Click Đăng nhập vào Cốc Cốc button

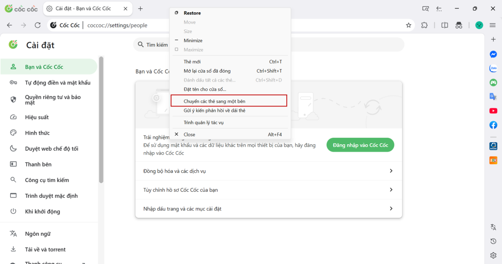pos(360,145)
